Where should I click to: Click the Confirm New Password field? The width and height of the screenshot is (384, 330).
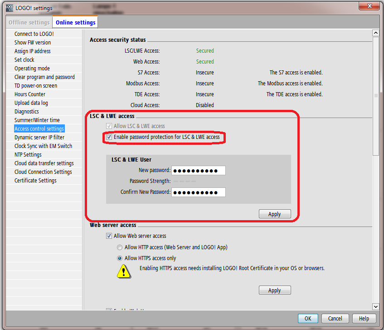(199, 192)
